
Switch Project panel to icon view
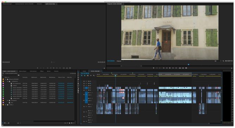coord(5,123)
